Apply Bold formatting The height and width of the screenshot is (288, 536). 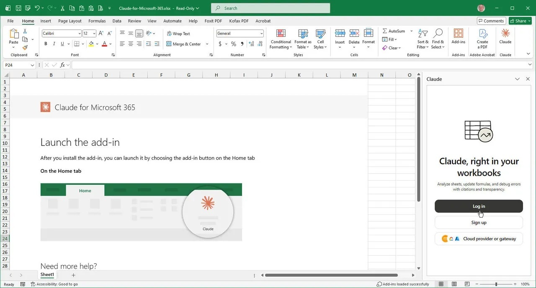pos(46,44)
